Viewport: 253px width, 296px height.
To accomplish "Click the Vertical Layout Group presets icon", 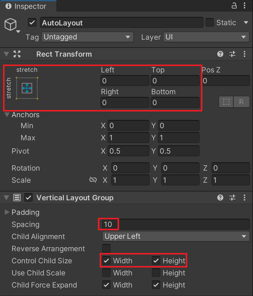I will pos(232,198).
